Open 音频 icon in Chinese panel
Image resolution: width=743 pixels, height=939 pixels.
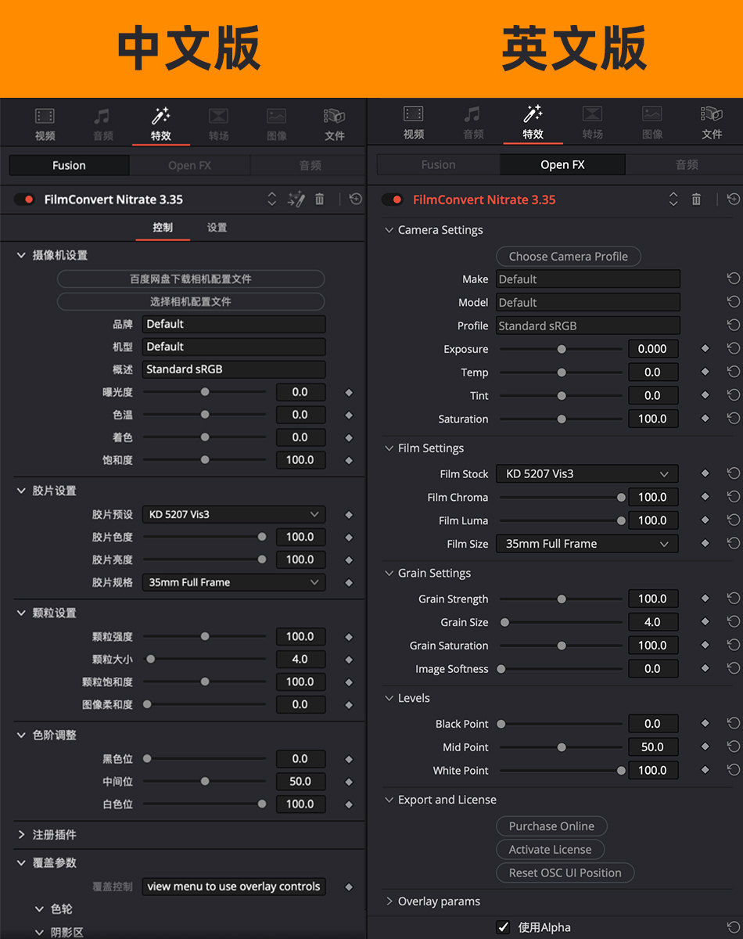click(x=102, y=117)
